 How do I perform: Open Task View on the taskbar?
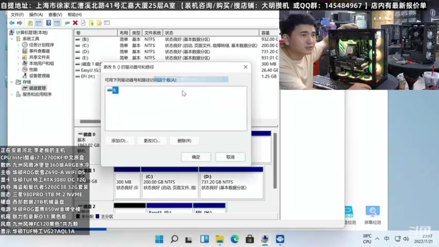click(x=189, y=239)
